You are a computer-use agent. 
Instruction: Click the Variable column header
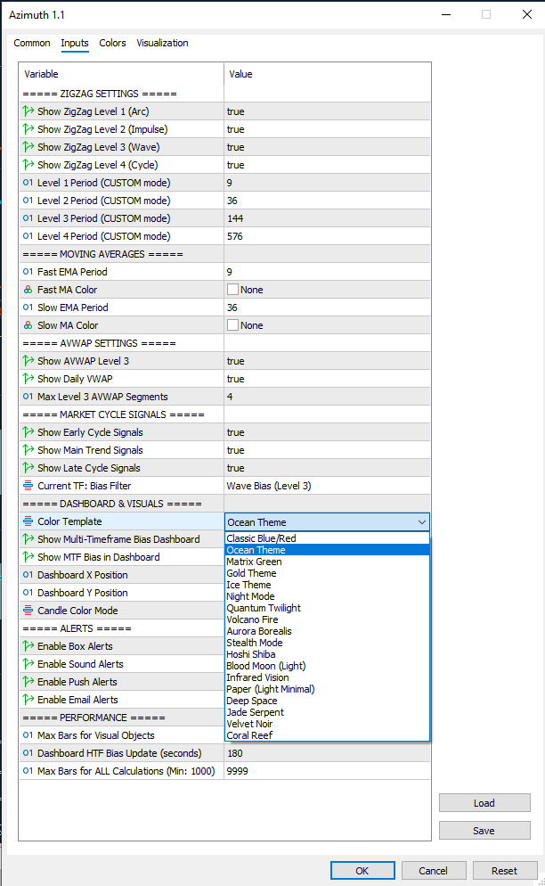tap(121, 74)
